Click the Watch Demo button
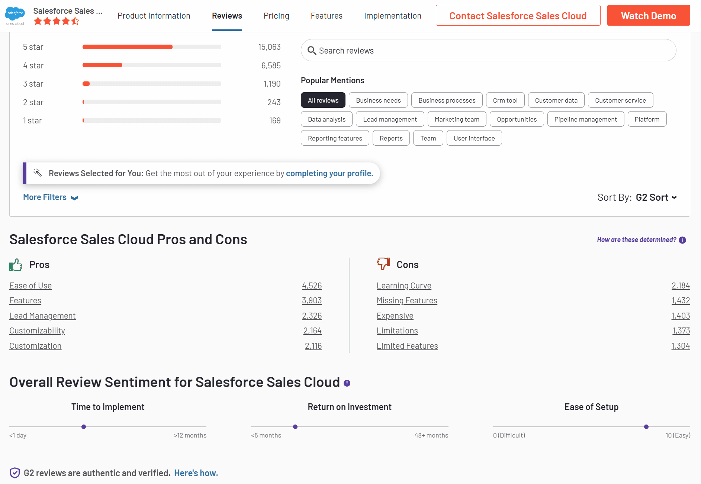Image resolution: width=701 pixels, height=484 pixels. coord(649,15)
